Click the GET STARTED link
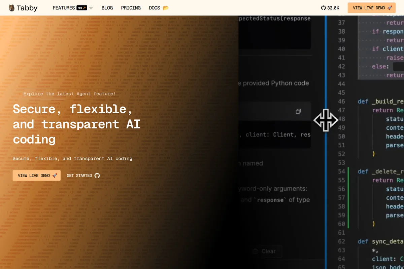 [x=79, y=175]
